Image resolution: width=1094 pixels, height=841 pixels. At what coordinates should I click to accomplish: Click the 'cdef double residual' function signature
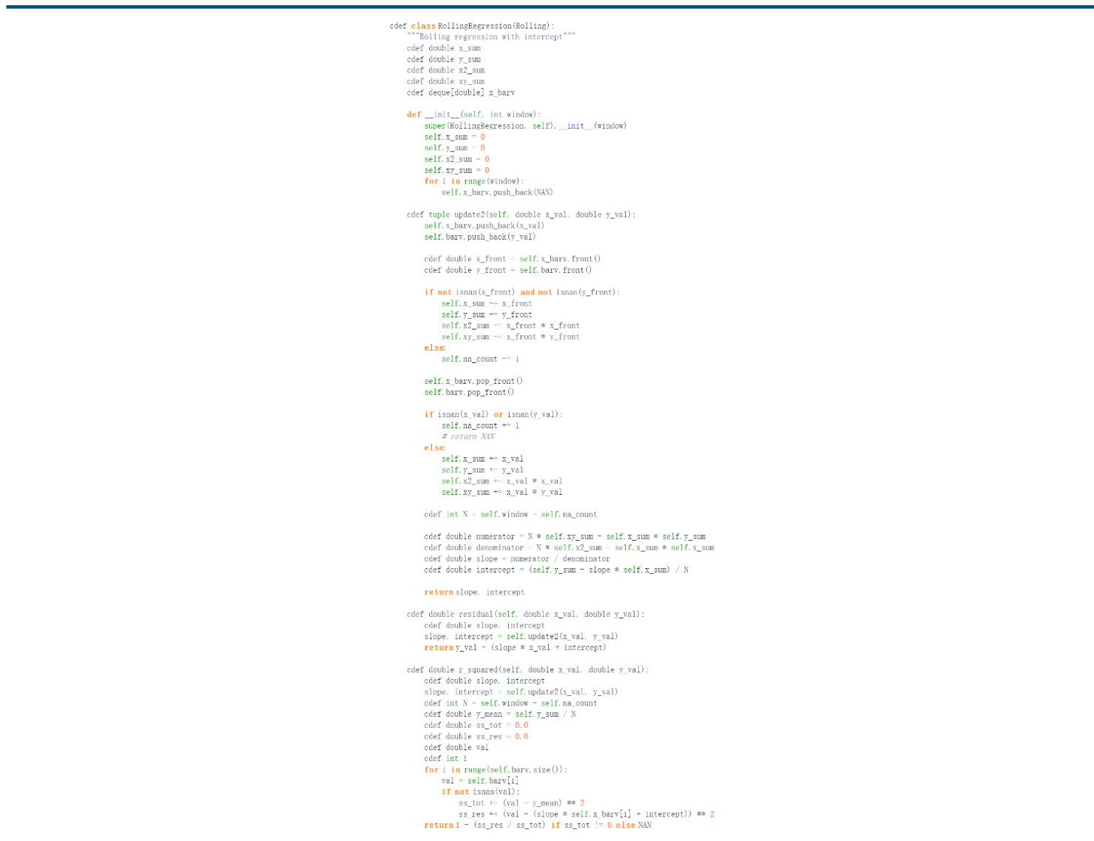click(525, 614)
